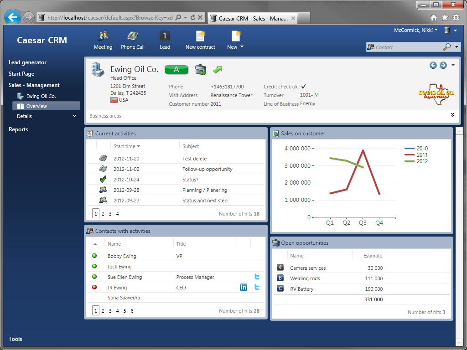Viewport: 467px width, 350px height.
Task: Open the dropdown next to navigation arrows
Action: pyautogui.click(x=453, y=65)
